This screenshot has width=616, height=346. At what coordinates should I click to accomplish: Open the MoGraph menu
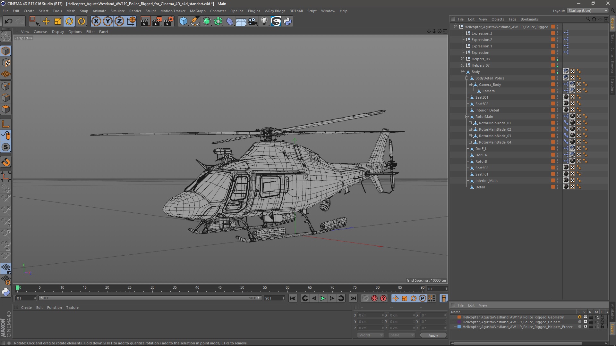(x=198, y=11)
